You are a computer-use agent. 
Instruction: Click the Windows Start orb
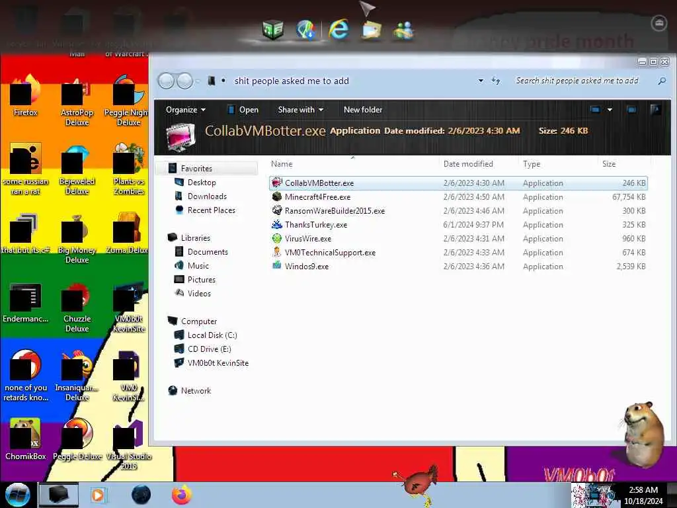point(18,495)
